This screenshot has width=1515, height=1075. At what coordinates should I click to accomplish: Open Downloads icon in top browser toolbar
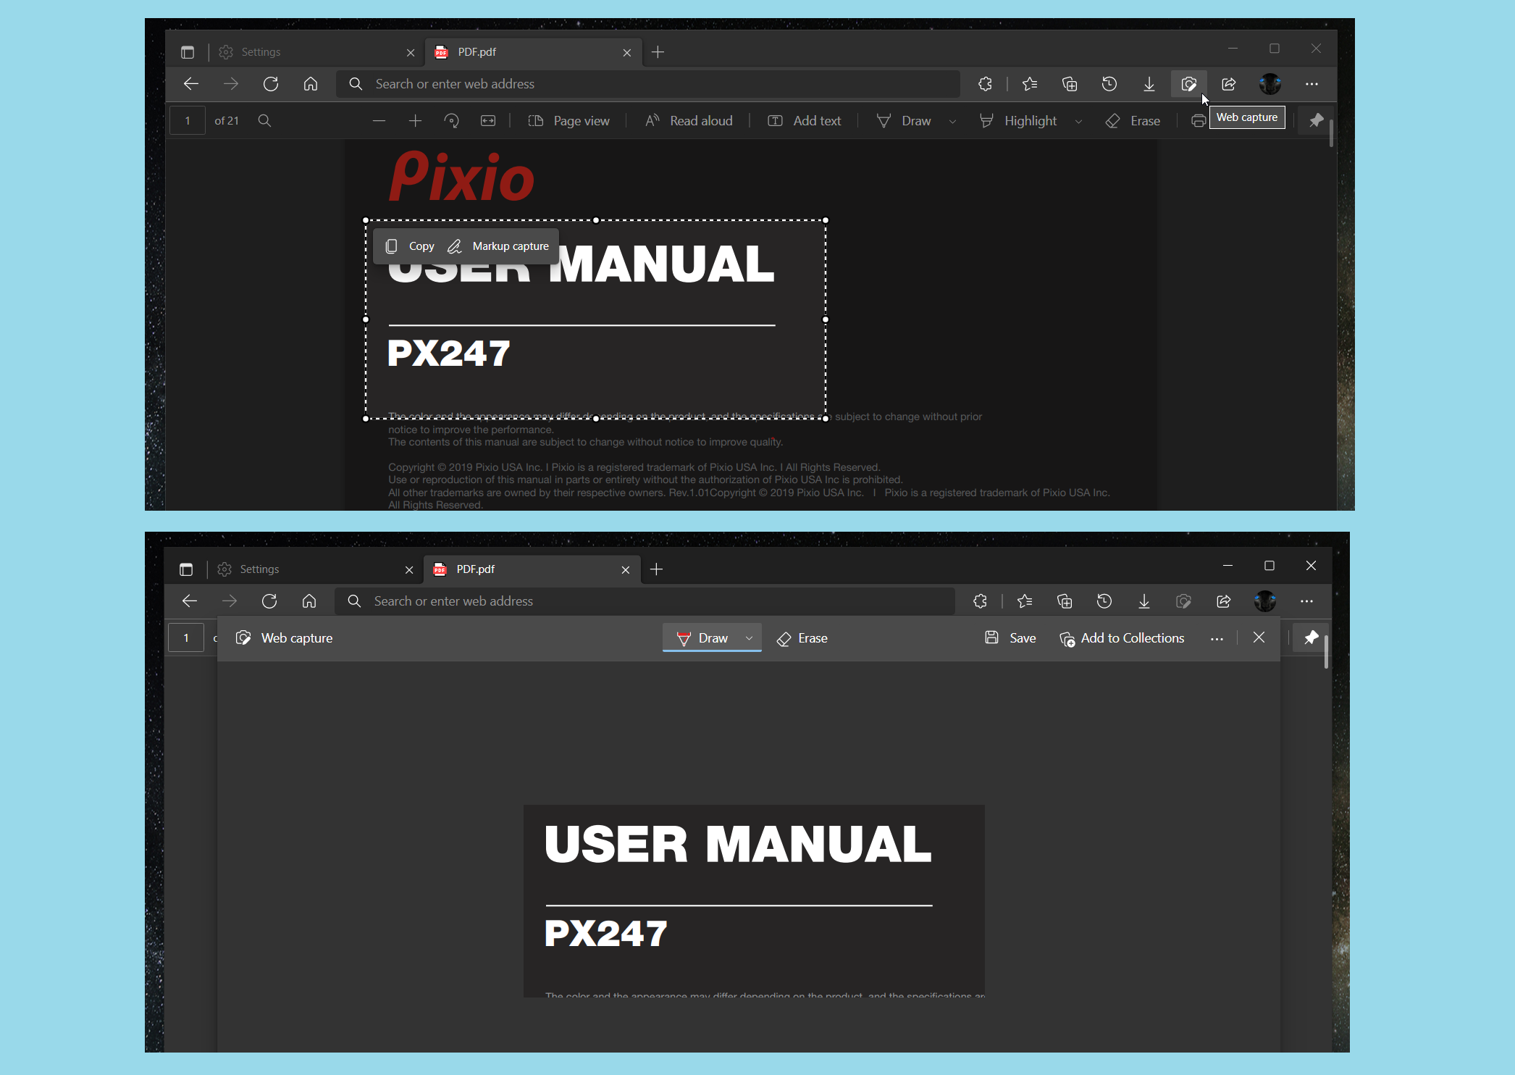click(1149, 84)
